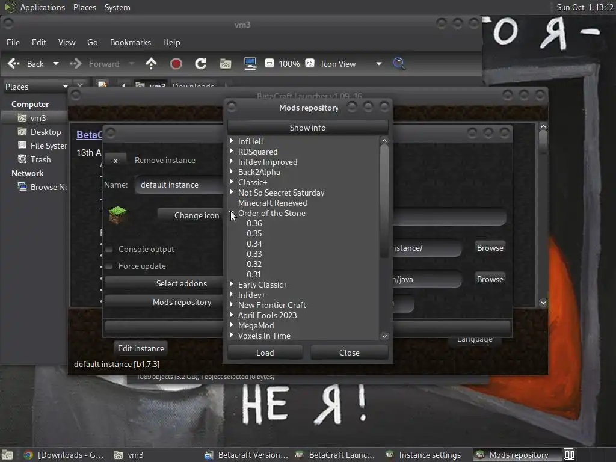Expand the Infdev Improved entry

coord(232,161)
